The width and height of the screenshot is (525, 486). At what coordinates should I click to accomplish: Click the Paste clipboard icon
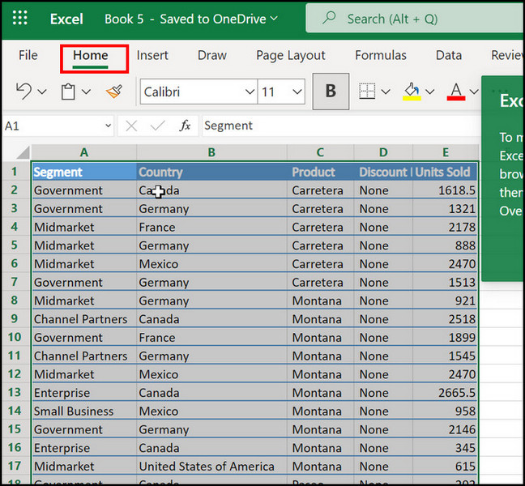click(68, 92)
